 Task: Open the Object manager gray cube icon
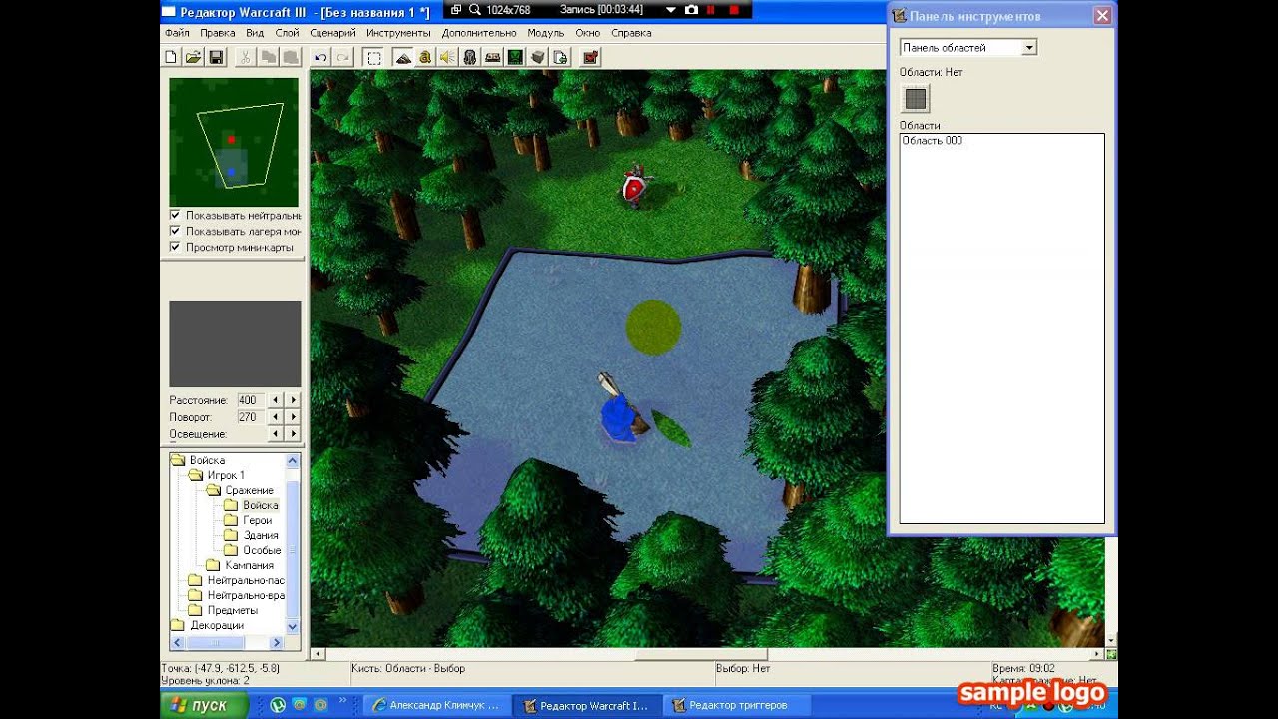coord(538,57)
